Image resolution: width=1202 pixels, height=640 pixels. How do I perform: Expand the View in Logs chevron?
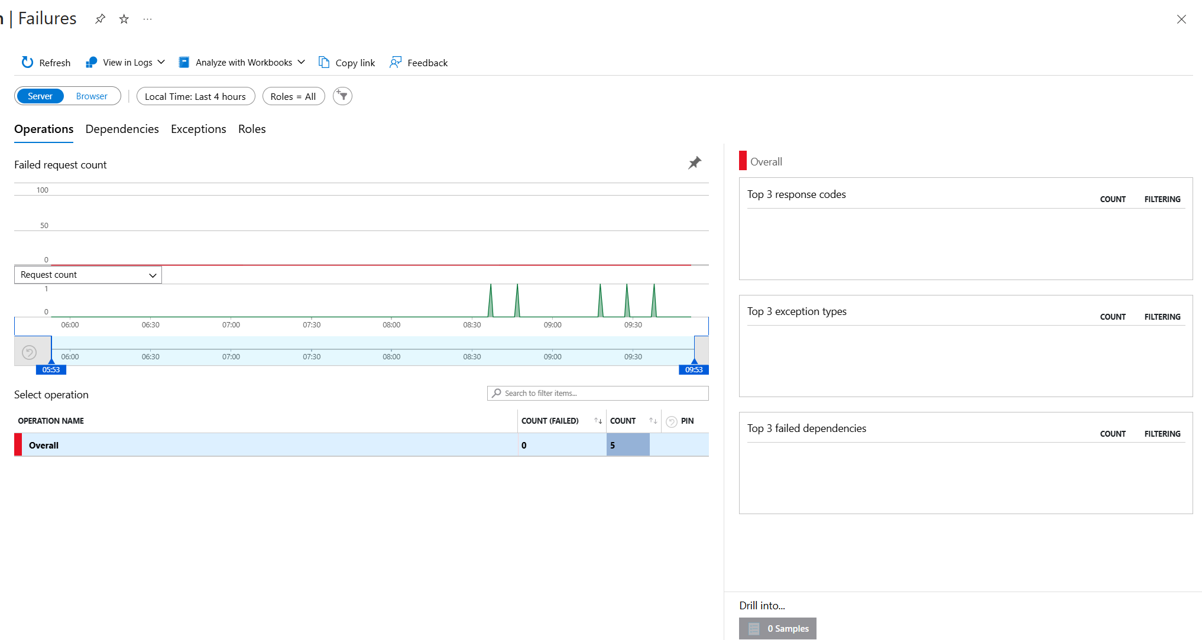tap(161, 62)
